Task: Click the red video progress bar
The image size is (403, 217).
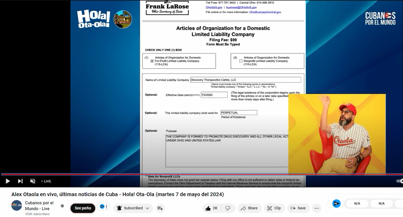Action: click(x=201, y=174)
